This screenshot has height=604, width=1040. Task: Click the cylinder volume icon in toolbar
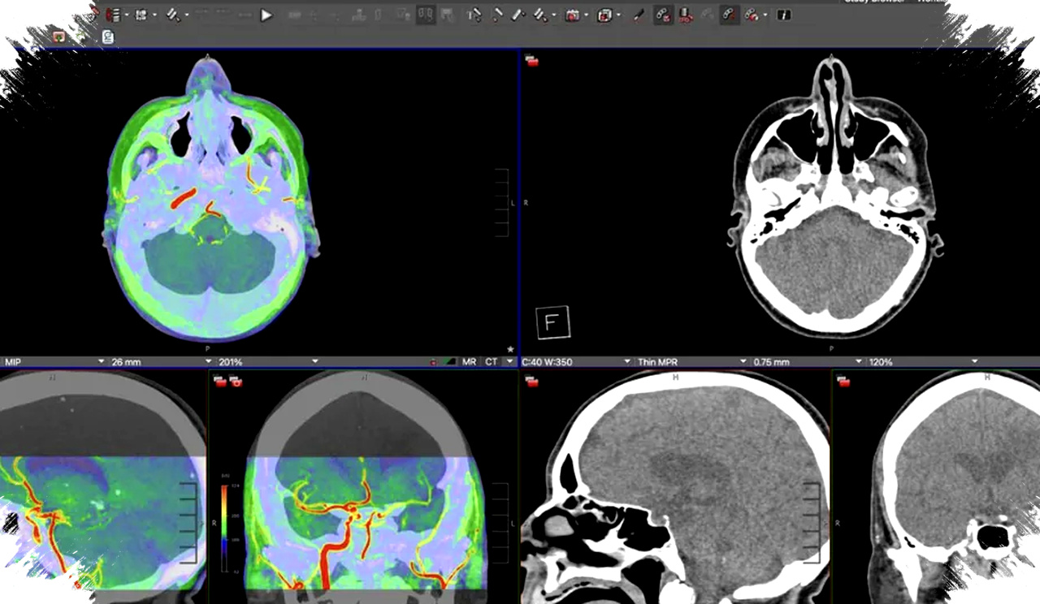pos(686,15)
